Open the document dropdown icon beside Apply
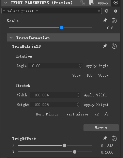Viewport: 123px width, 158px height. point(91,2)
